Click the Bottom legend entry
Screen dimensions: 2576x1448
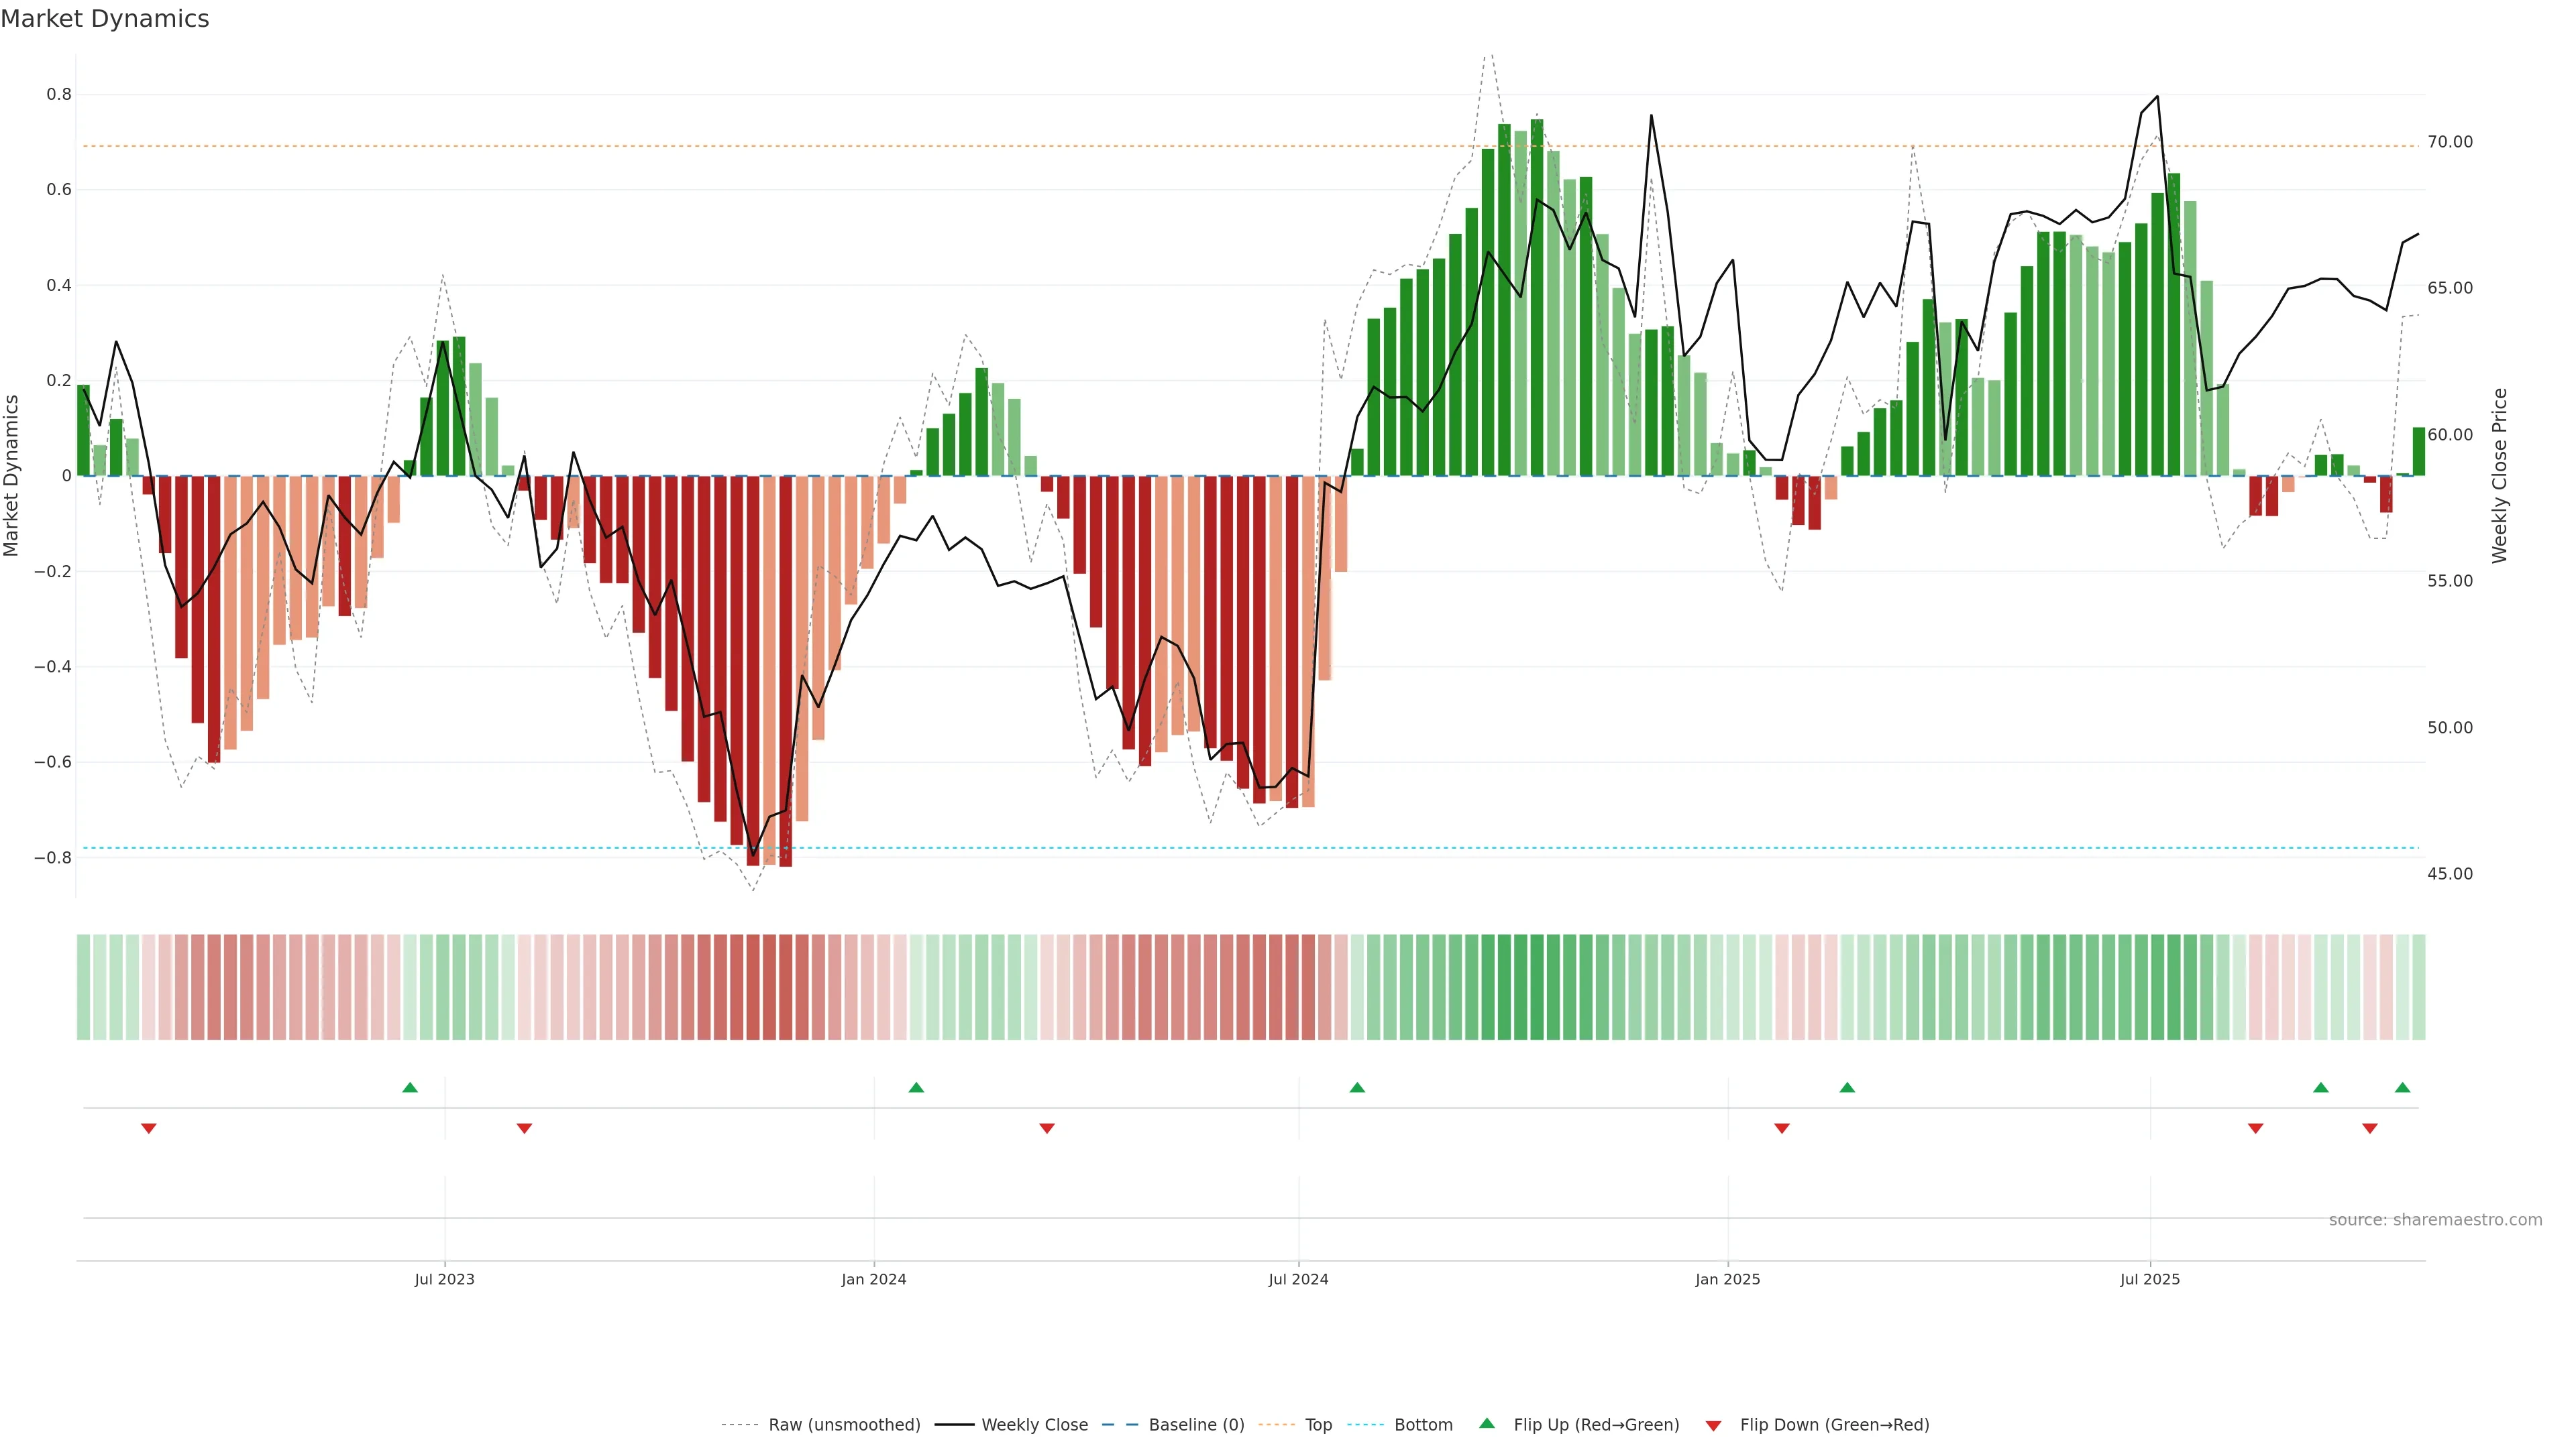click(1423, 1425)
